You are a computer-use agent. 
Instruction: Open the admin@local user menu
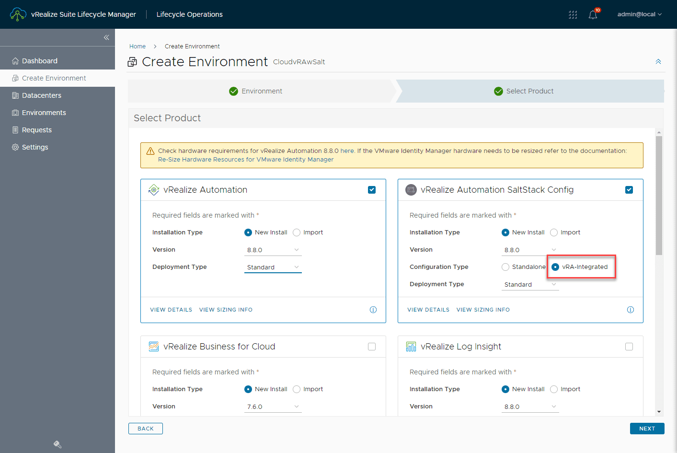(x=639, y=14)
